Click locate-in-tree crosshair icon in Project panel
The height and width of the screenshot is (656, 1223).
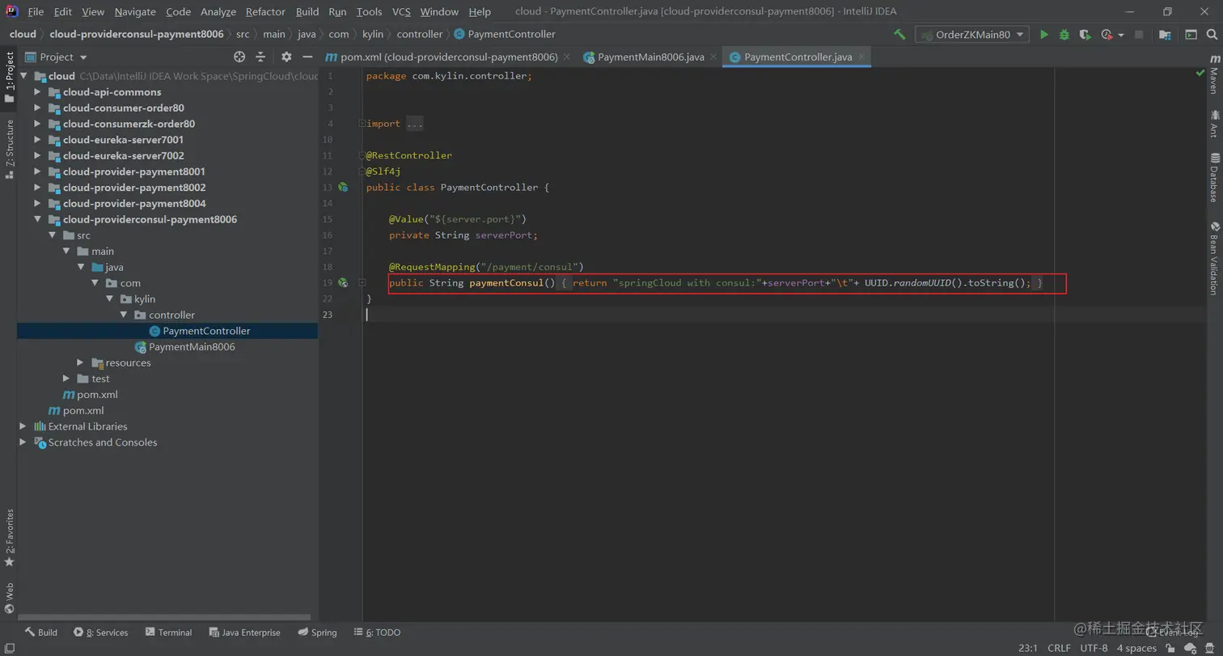239,57
